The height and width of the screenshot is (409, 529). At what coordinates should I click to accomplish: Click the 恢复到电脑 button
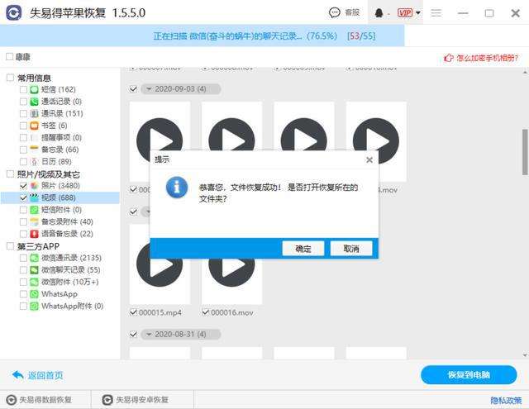tap(469, 375)
